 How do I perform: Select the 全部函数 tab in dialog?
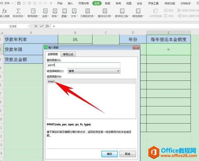point(53,54)
